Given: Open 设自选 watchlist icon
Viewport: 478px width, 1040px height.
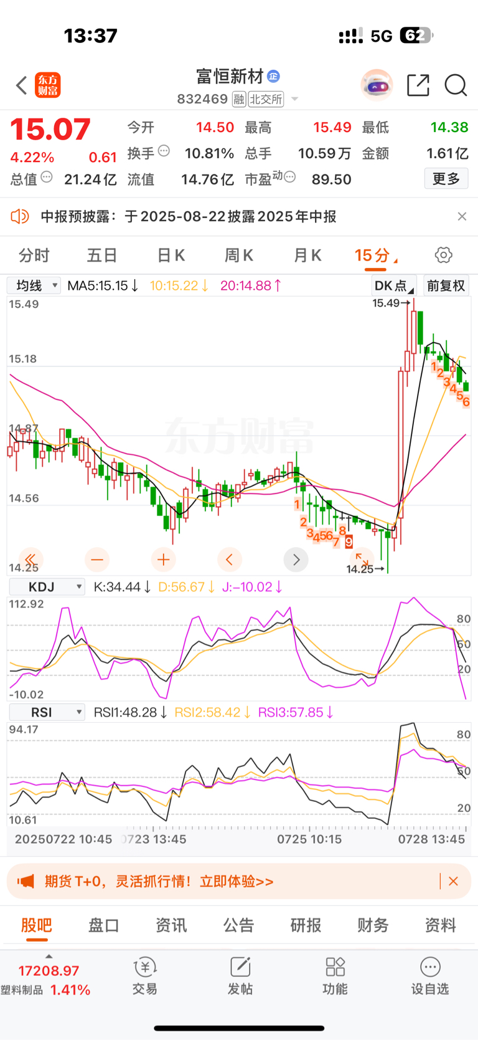Looking at the screenshot, I should coord(430,976).
